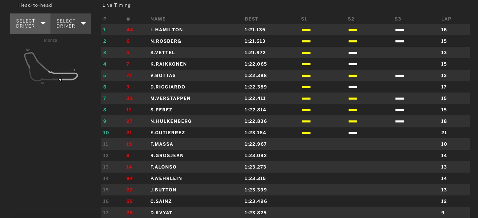Click Gutierrez's yellow S1 sector indicator
478x218 pixels.
click(306, 133)
